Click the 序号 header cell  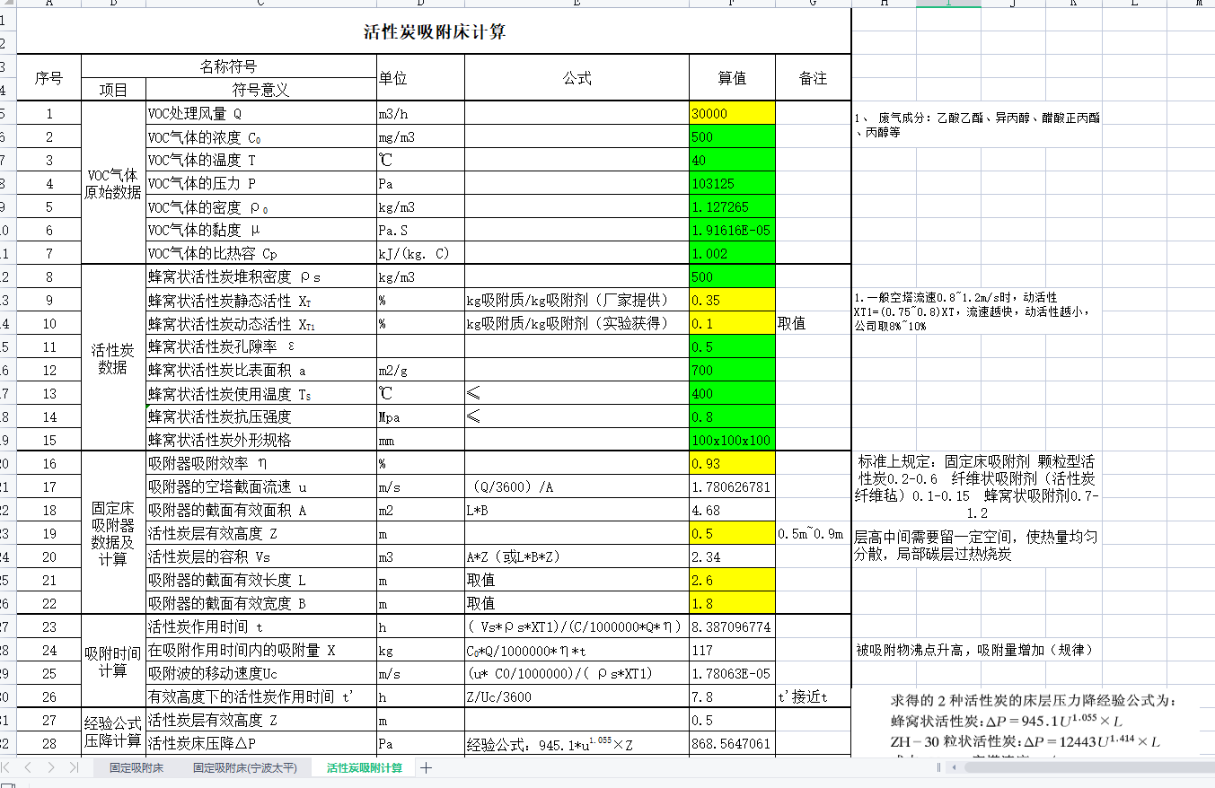coord(49,78)
